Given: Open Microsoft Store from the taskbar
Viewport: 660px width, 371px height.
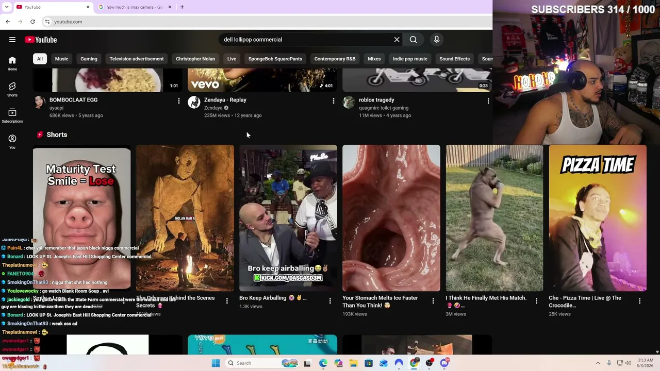Looking at the screenshot, I should point(369,363).
